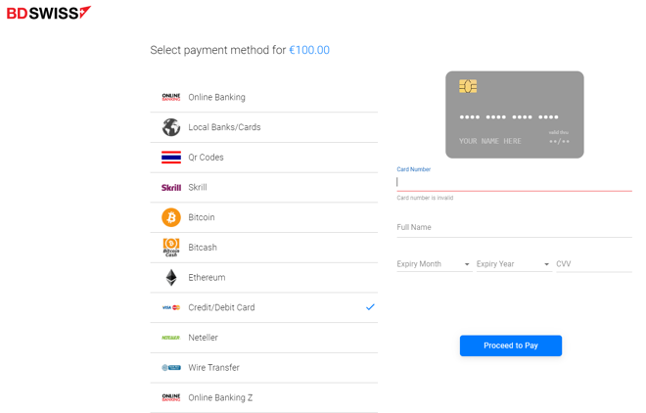
Task: Open the Expiry Month dropdown
Action: click(434, 264)
